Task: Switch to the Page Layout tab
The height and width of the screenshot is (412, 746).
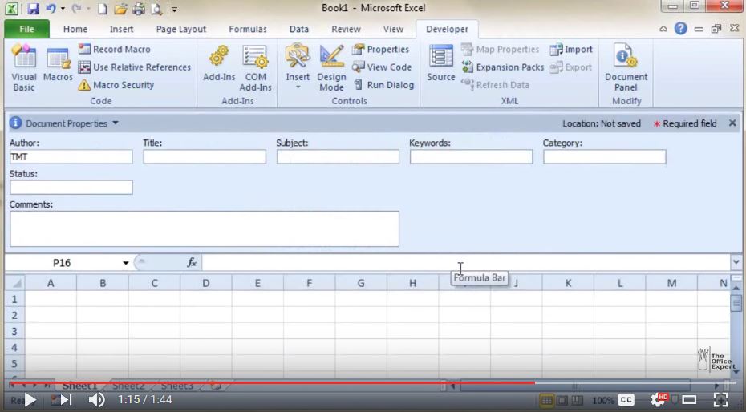Action: 180,29
